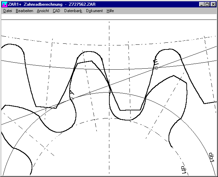This screenshot has width=218, height=177.
Task: Open the CAD menu
Action: click(56, 11)
